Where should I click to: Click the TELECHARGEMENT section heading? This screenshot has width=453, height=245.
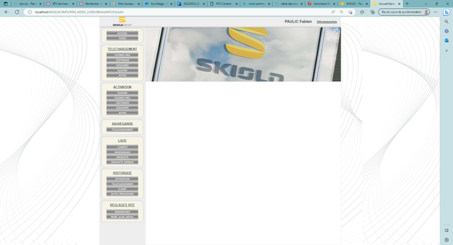click(122, 49)
